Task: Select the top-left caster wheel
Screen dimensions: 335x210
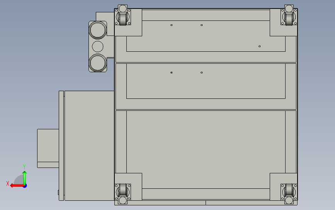Action: (122, 19)
